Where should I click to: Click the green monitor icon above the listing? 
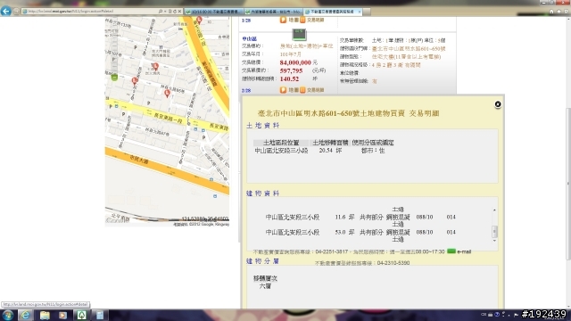point(300,35)
